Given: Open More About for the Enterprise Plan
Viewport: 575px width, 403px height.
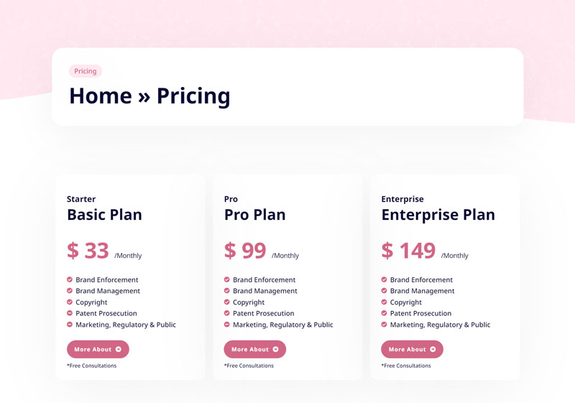Looking at the screenshot, I should pyautogui.click(x=411, y=349).
